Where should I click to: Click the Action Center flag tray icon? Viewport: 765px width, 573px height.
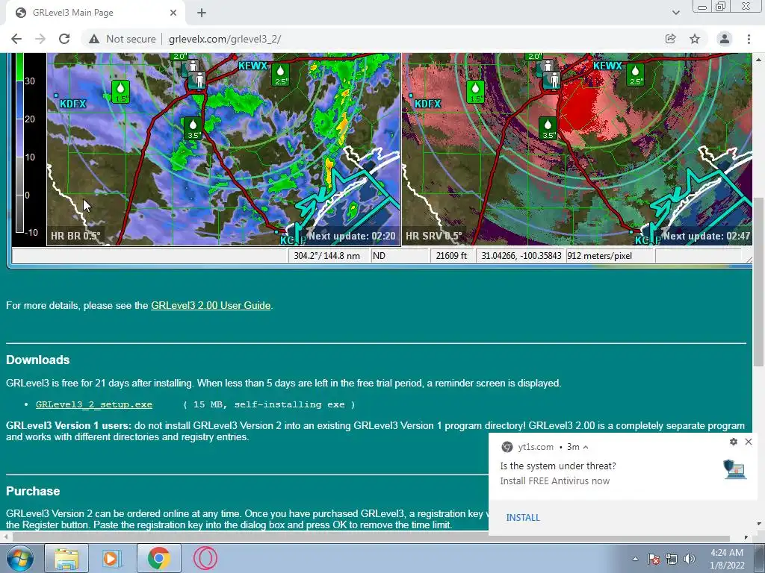click(654, 559)
